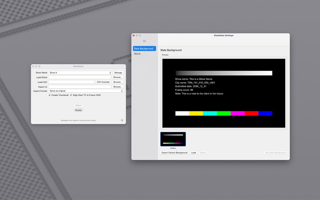Image resolution: width=320 pixels, height=200 pixels.
Task: Click the Export to path field
Action: point(80,87)
